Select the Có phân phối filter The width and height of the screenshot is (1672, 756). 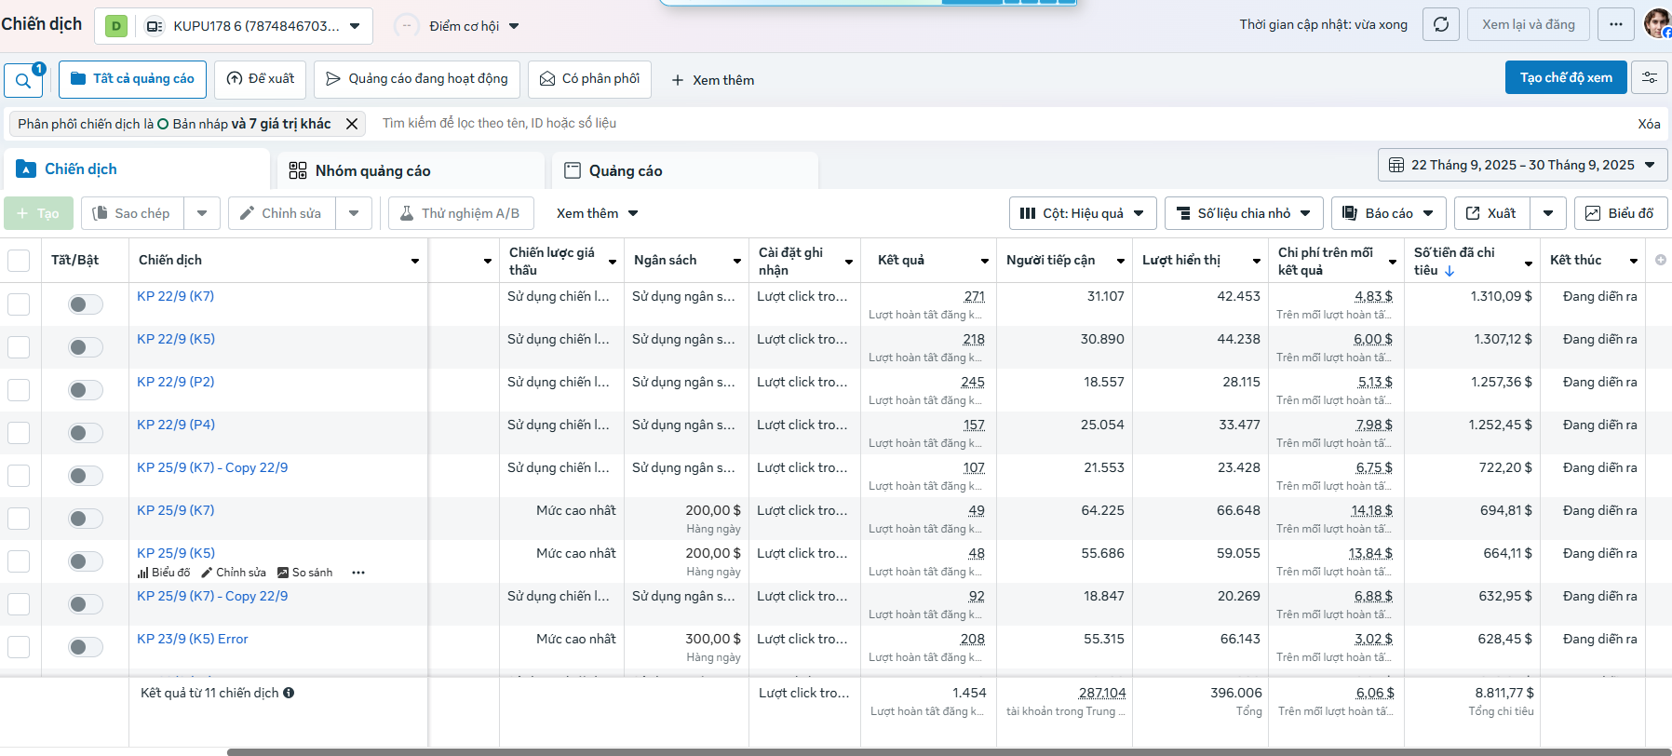[x=589, y=79]
